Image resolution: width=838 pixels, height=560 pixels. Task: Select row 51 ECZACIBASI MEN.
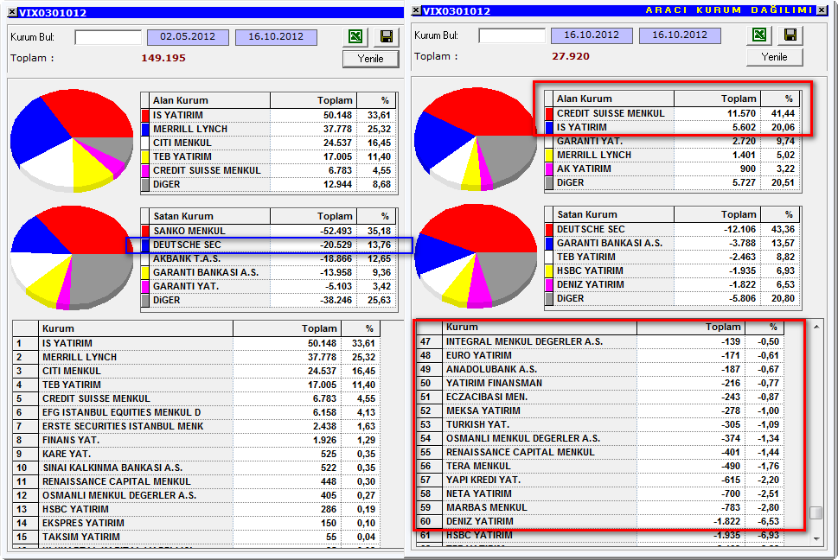[600, 398]
